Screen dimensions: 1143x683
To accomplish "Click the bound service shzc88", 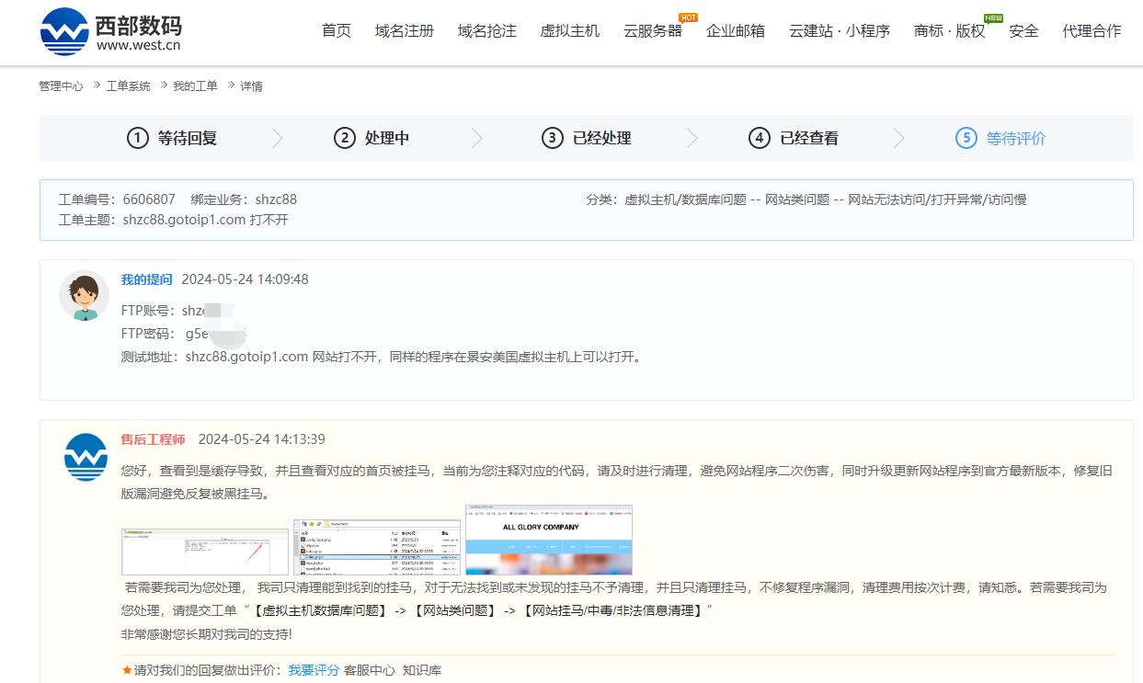I will [x=276, y=199].
